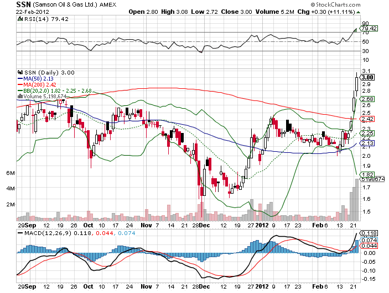Click the Close 3.00 value

236,12
